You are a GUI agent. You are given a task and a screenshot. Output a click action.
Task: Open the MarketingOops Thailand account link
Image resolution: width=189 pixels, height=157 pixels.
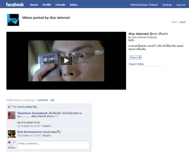[x=144, y=5]
